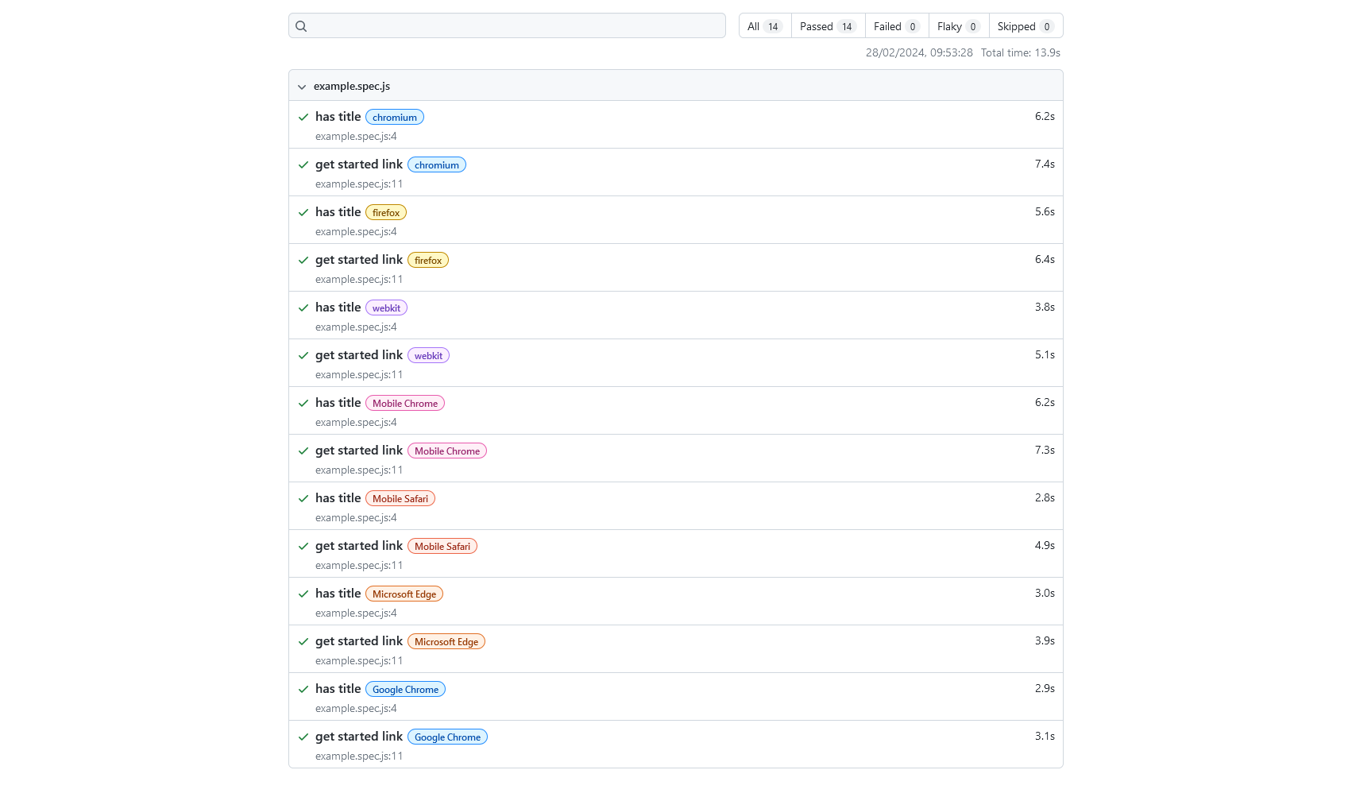Click Mobile Safari tag on has title row

point(400,499)
